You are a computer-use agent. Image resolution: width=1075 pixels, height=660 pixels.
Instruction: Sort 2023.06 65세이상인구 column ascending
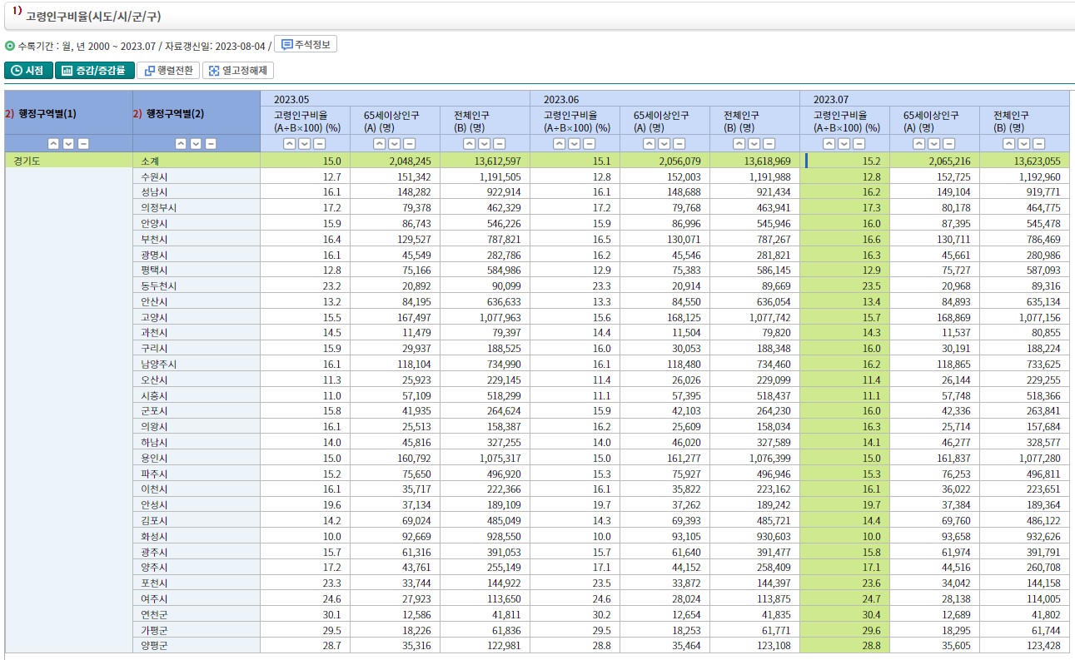point(649,144)
